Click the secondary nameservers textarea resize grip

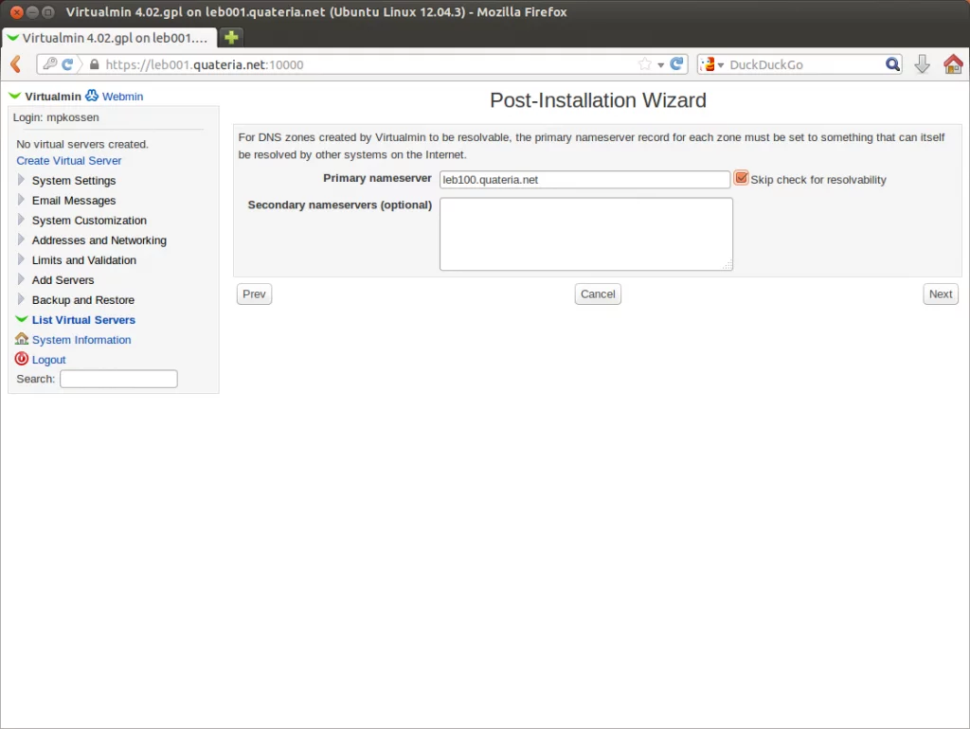tap(727, 265)
